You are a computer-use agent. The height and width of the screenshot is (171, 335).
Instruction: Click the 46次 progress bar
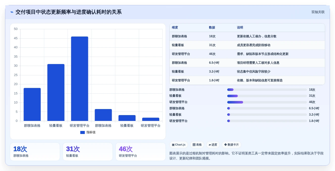(x=267, y=102)
